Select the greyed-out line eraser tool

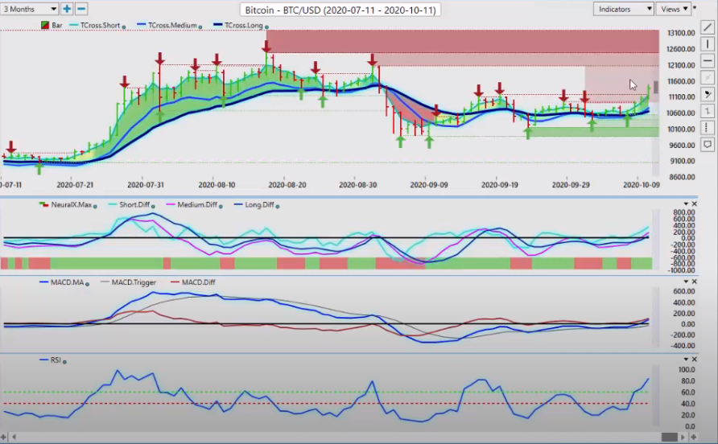708,77
